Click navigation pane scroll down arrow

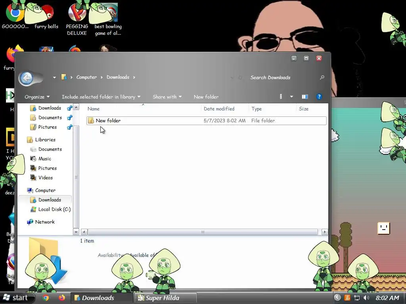pyautogui.click(x=76, y=232)
